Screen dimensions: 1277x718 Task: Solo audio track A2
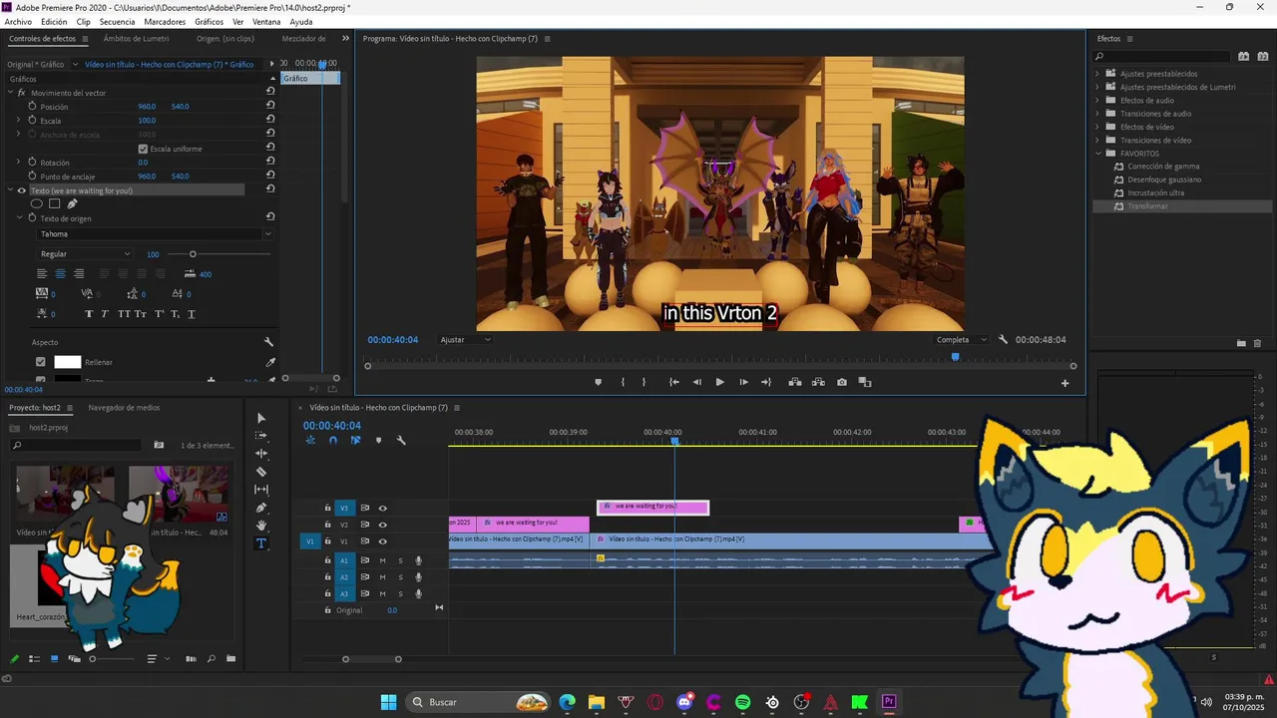pos(401,577)
